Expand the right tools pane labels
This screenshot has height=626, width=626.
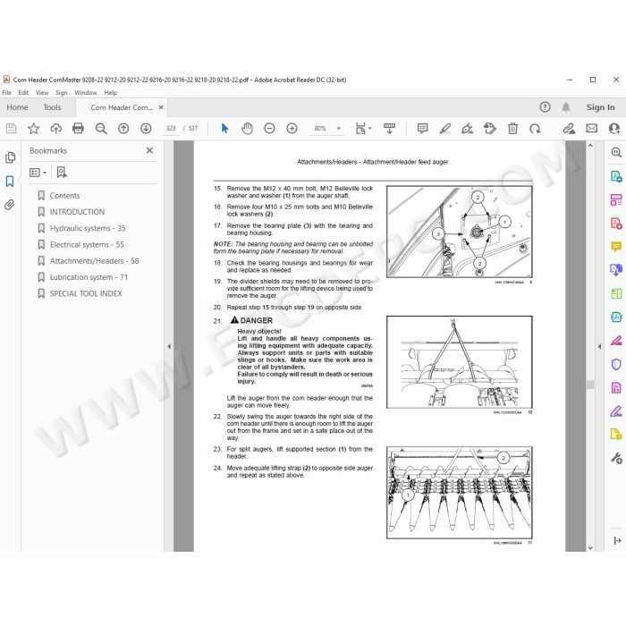(x=617, y=540)
